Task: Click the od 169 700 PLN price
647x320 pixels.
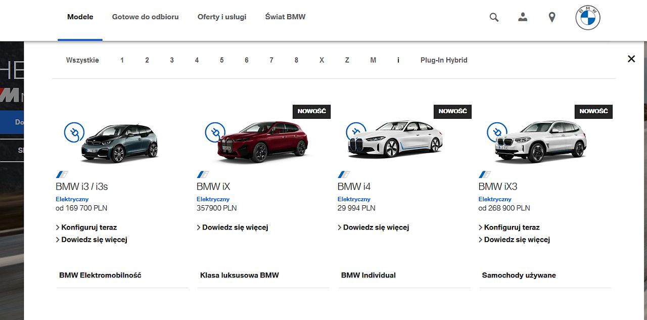Action: click(x=81, y=208)
